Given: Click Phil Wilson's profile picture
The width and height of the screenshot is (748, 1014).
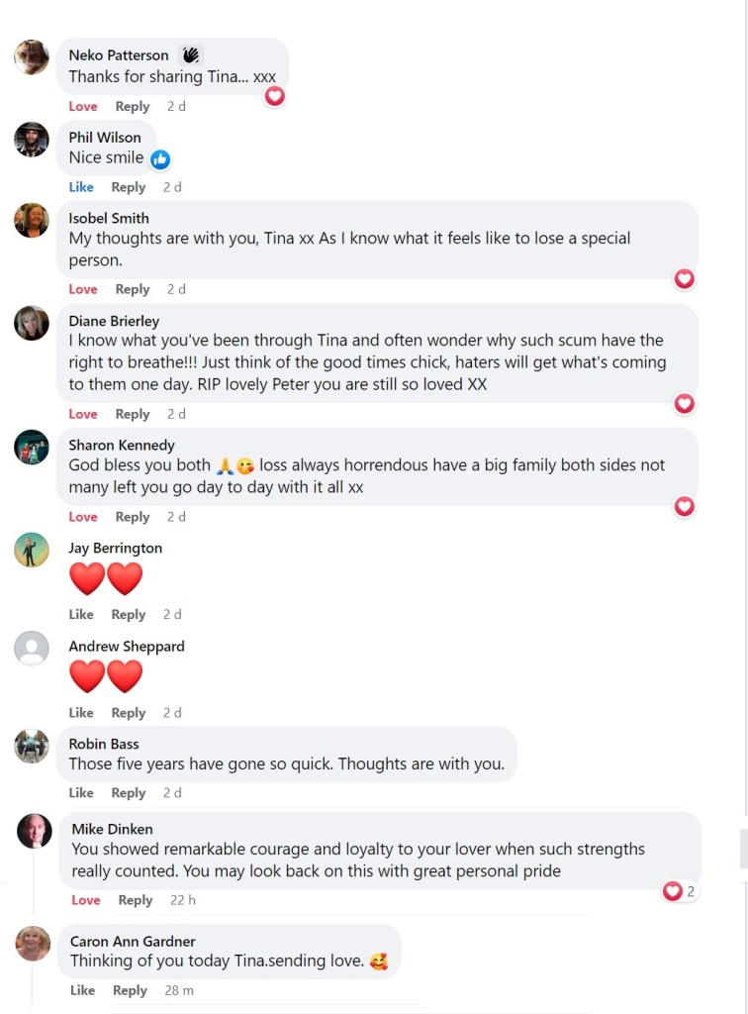Looking at the screenshot, I should tap(32, 140).
